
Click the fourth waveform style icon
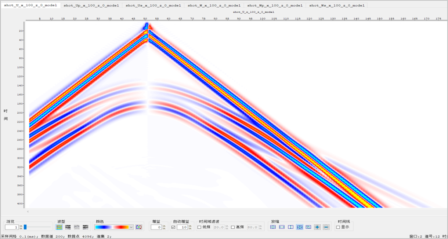click(86, 227)
